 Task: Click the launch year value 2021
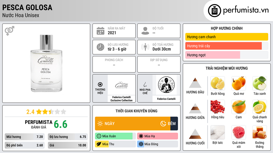tap(112, 33)
